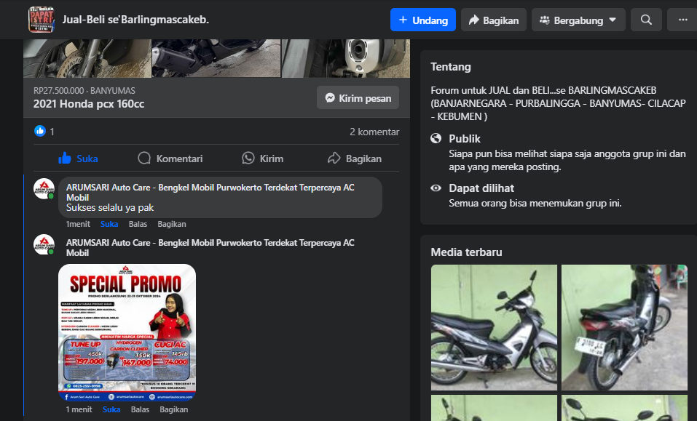
Task: Like the 'Sukses selalu ya pak' comment
Action: 109,224
